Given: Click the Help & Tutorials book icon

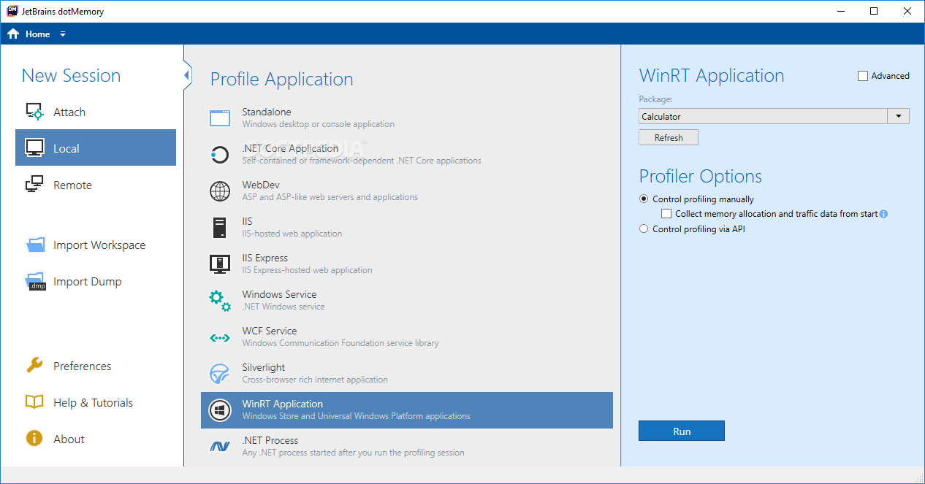Looking at the screenshot, I should click(35, 402).
